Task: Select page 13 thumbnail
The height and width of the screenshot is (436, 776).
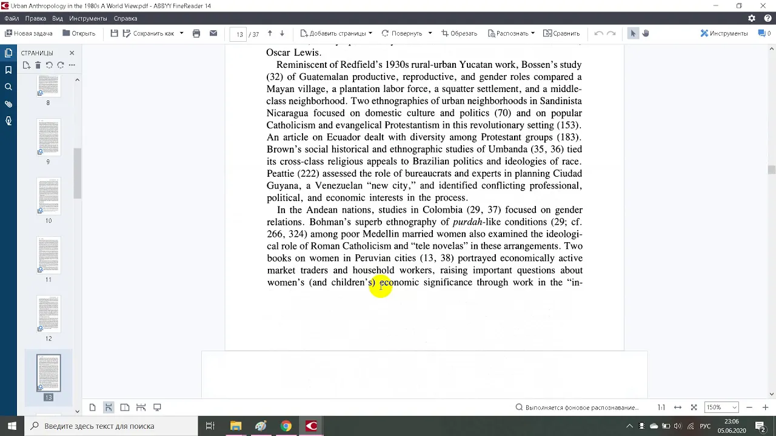Action: point(48,372)
